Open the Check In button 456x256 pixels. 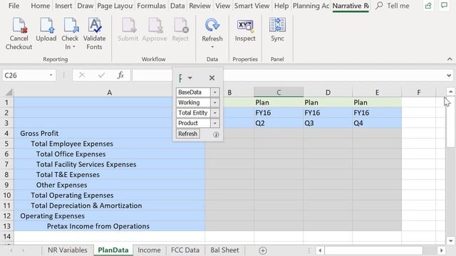click(x=70, y=33)
